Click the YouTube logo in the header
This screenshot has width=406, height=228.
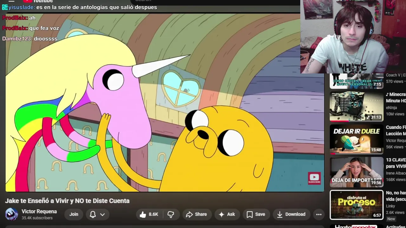(38, 1)
